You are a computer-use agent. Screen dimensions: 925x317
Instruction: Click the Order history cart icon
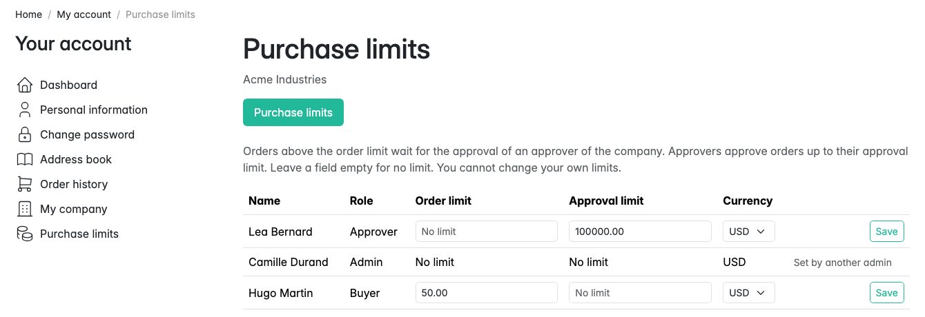[25, 184]
